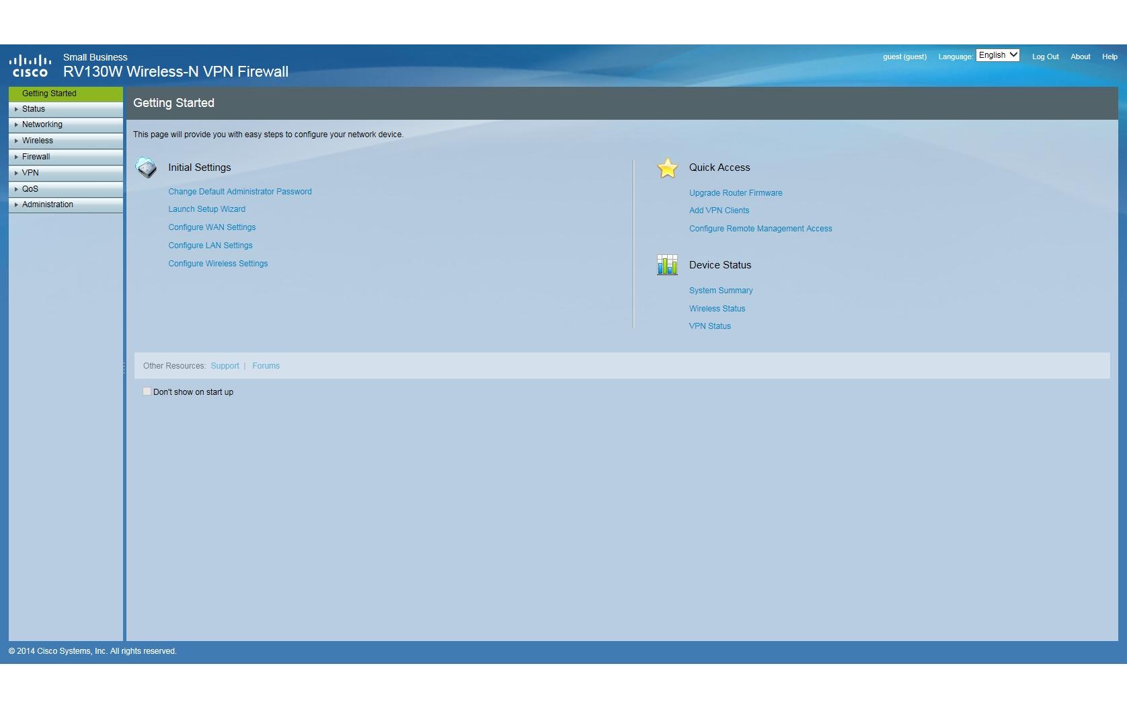
Task: Click Launch Setup Wizard link
Action: click(x=207, y=209)
